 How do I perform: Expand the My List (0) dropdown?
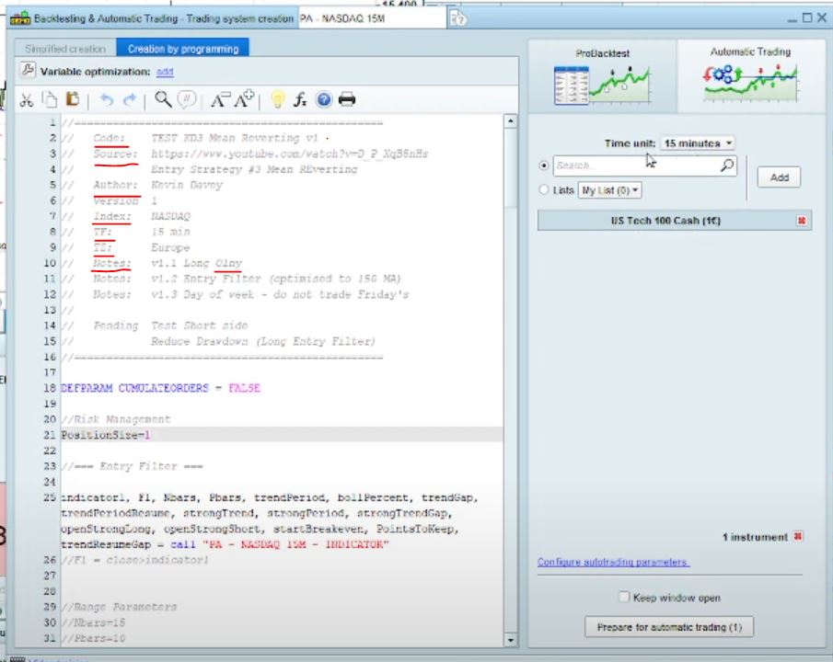[x=610, y=190]
